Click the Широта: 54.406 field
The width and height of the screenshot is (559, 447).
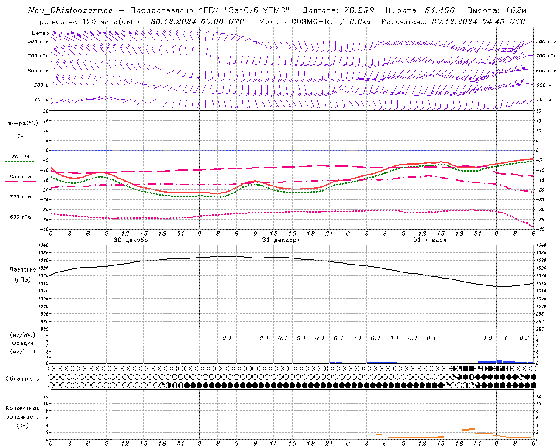coord(420,10)
